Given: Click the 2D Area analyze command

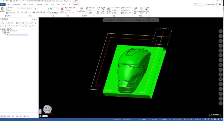Looking at the screenshot, I should pos(124,10).
